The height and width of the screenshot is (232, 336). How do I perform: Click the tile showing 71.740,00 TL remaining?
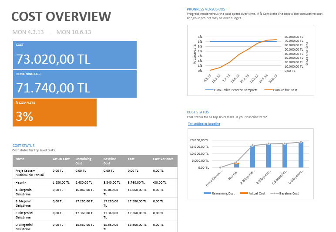pos(74,84)
